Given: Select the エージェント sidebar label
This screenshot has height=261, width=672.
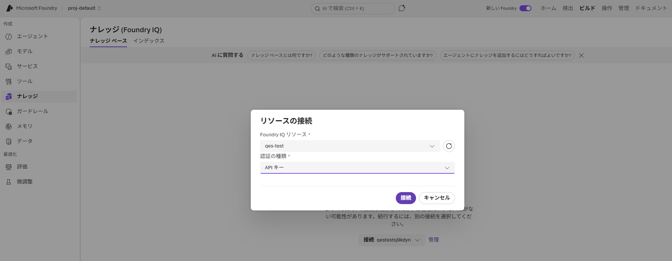Looking at the screenshot, I should [x=33, y=36].
